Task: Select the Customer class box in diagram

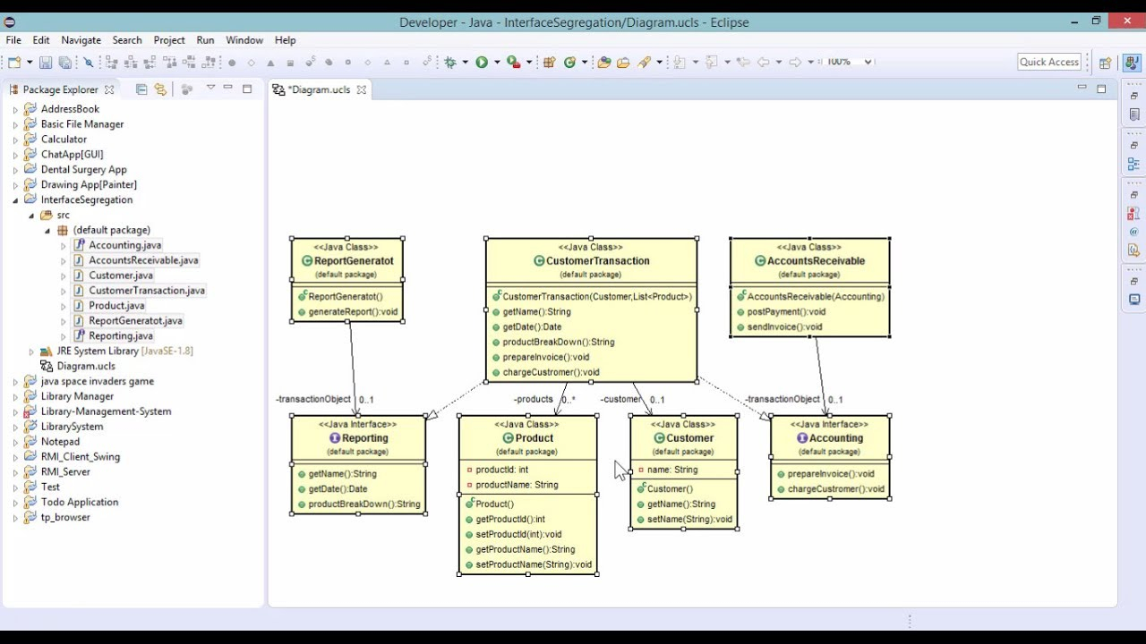Action: pyautogui.click(x=684, y=472)
